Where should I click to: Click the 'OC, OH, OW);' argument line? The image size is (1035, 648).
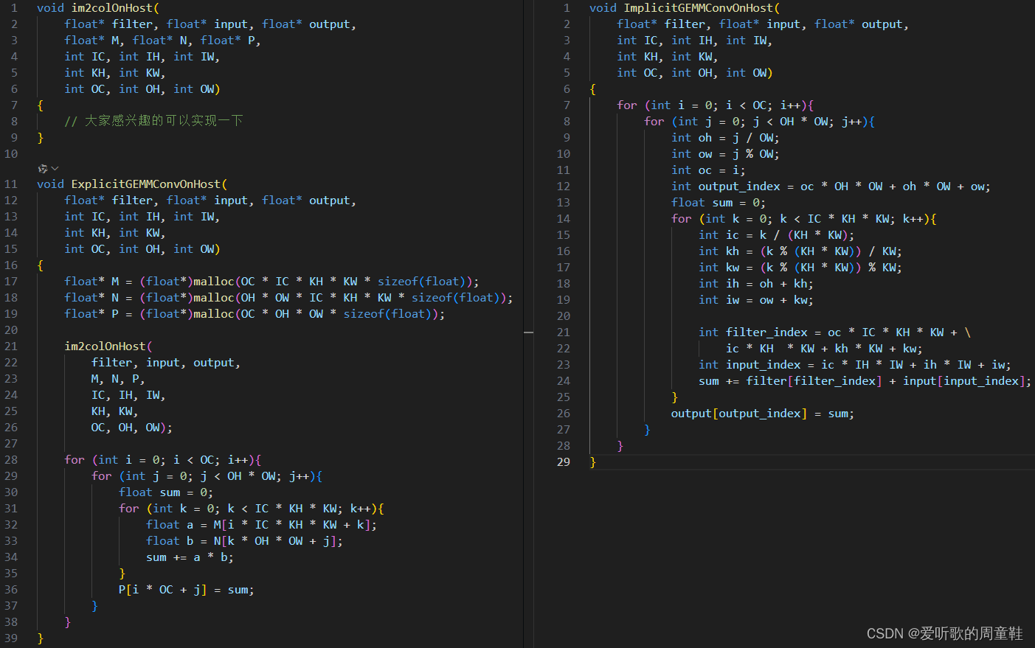point(132,428)
